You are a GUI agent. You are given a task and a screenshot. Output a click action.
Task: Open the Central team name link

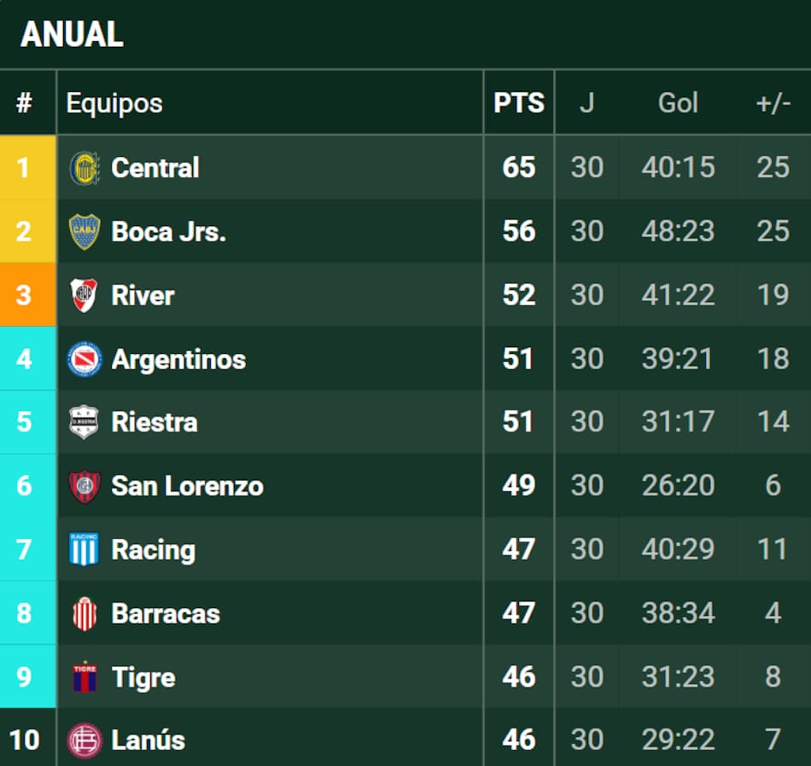[x=155, y=168]
